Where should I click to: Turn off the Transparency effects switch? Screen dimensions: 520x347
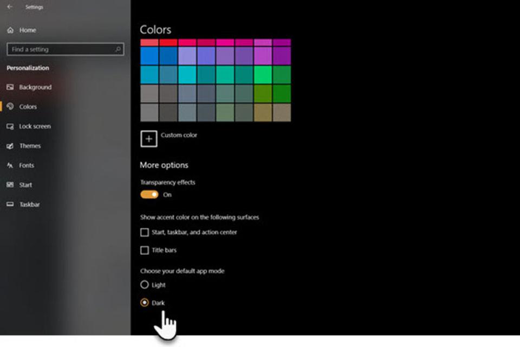149,195
